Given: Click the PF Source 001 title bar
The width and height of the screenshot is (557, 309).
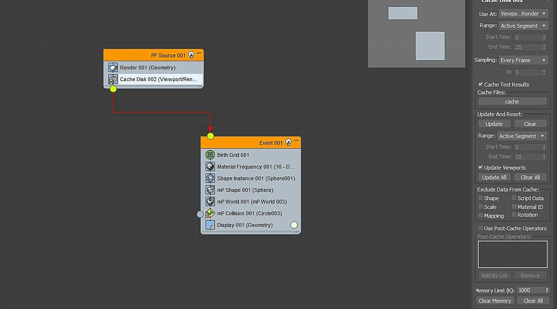Looking at the screenshot, I should click(154, 55).
